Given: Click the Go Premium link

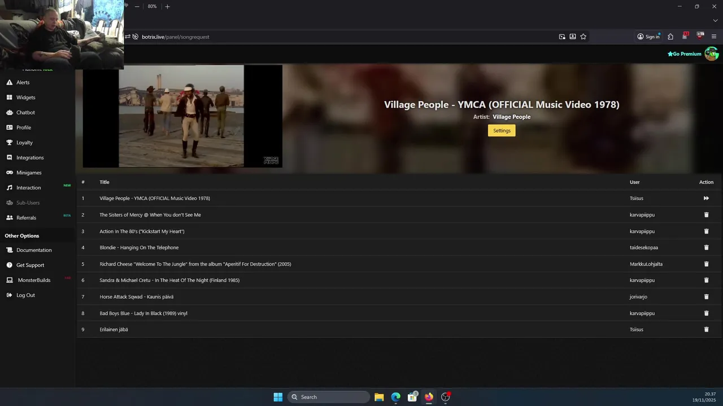Looking at the screenshot, I should pyautogui.click(x=685, y=54).
